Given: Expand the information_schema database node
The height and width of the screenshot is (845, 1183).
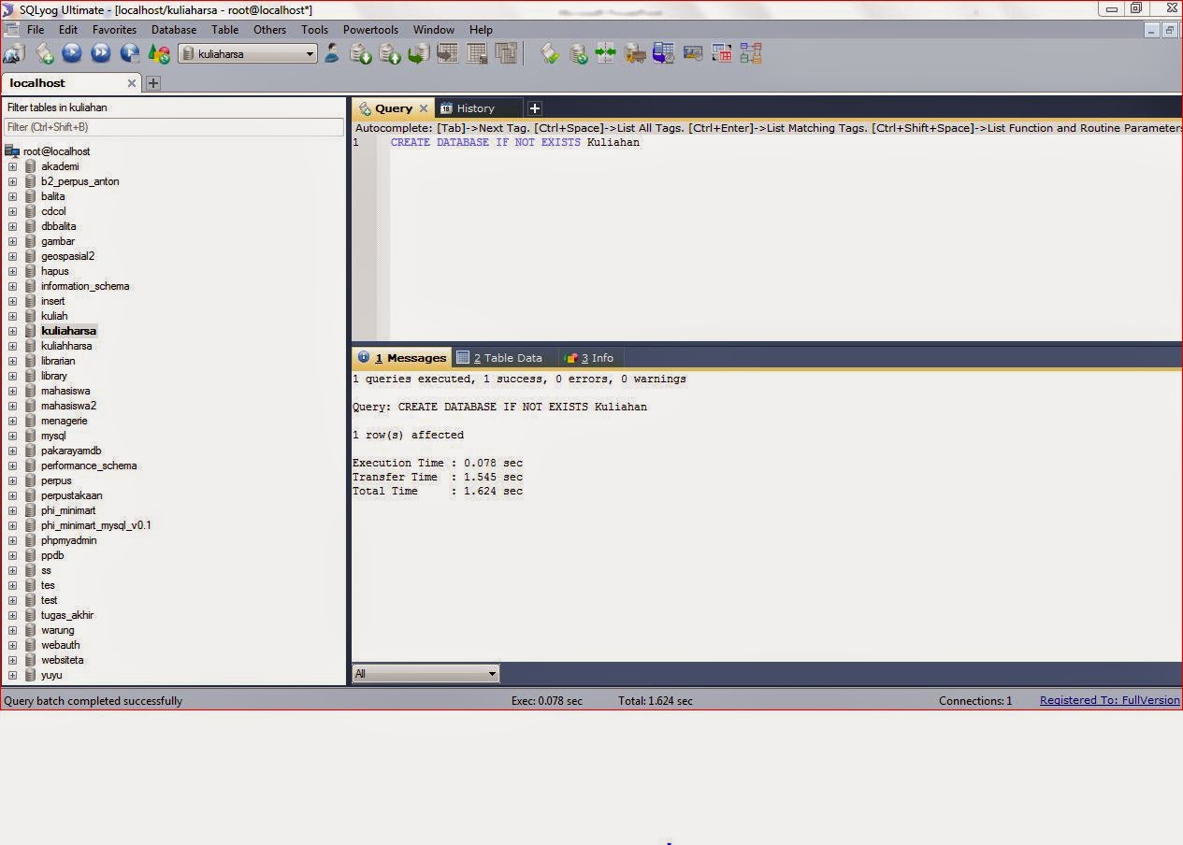Looking at the screenshot, I should click(x=13, y=286).
